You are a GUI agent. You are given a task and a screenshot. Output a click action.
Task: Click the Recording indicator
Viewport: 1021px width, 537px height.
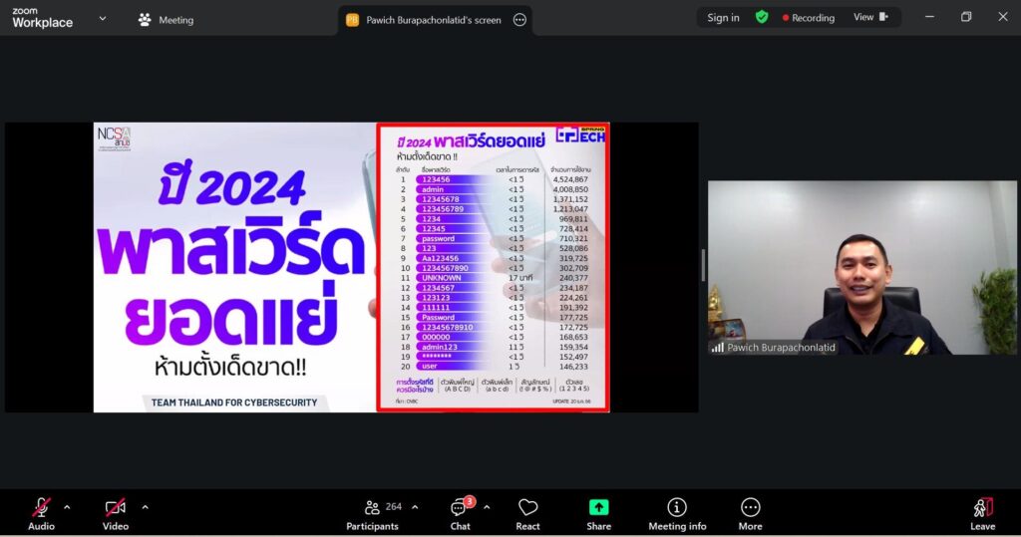(x=809, y=18)
